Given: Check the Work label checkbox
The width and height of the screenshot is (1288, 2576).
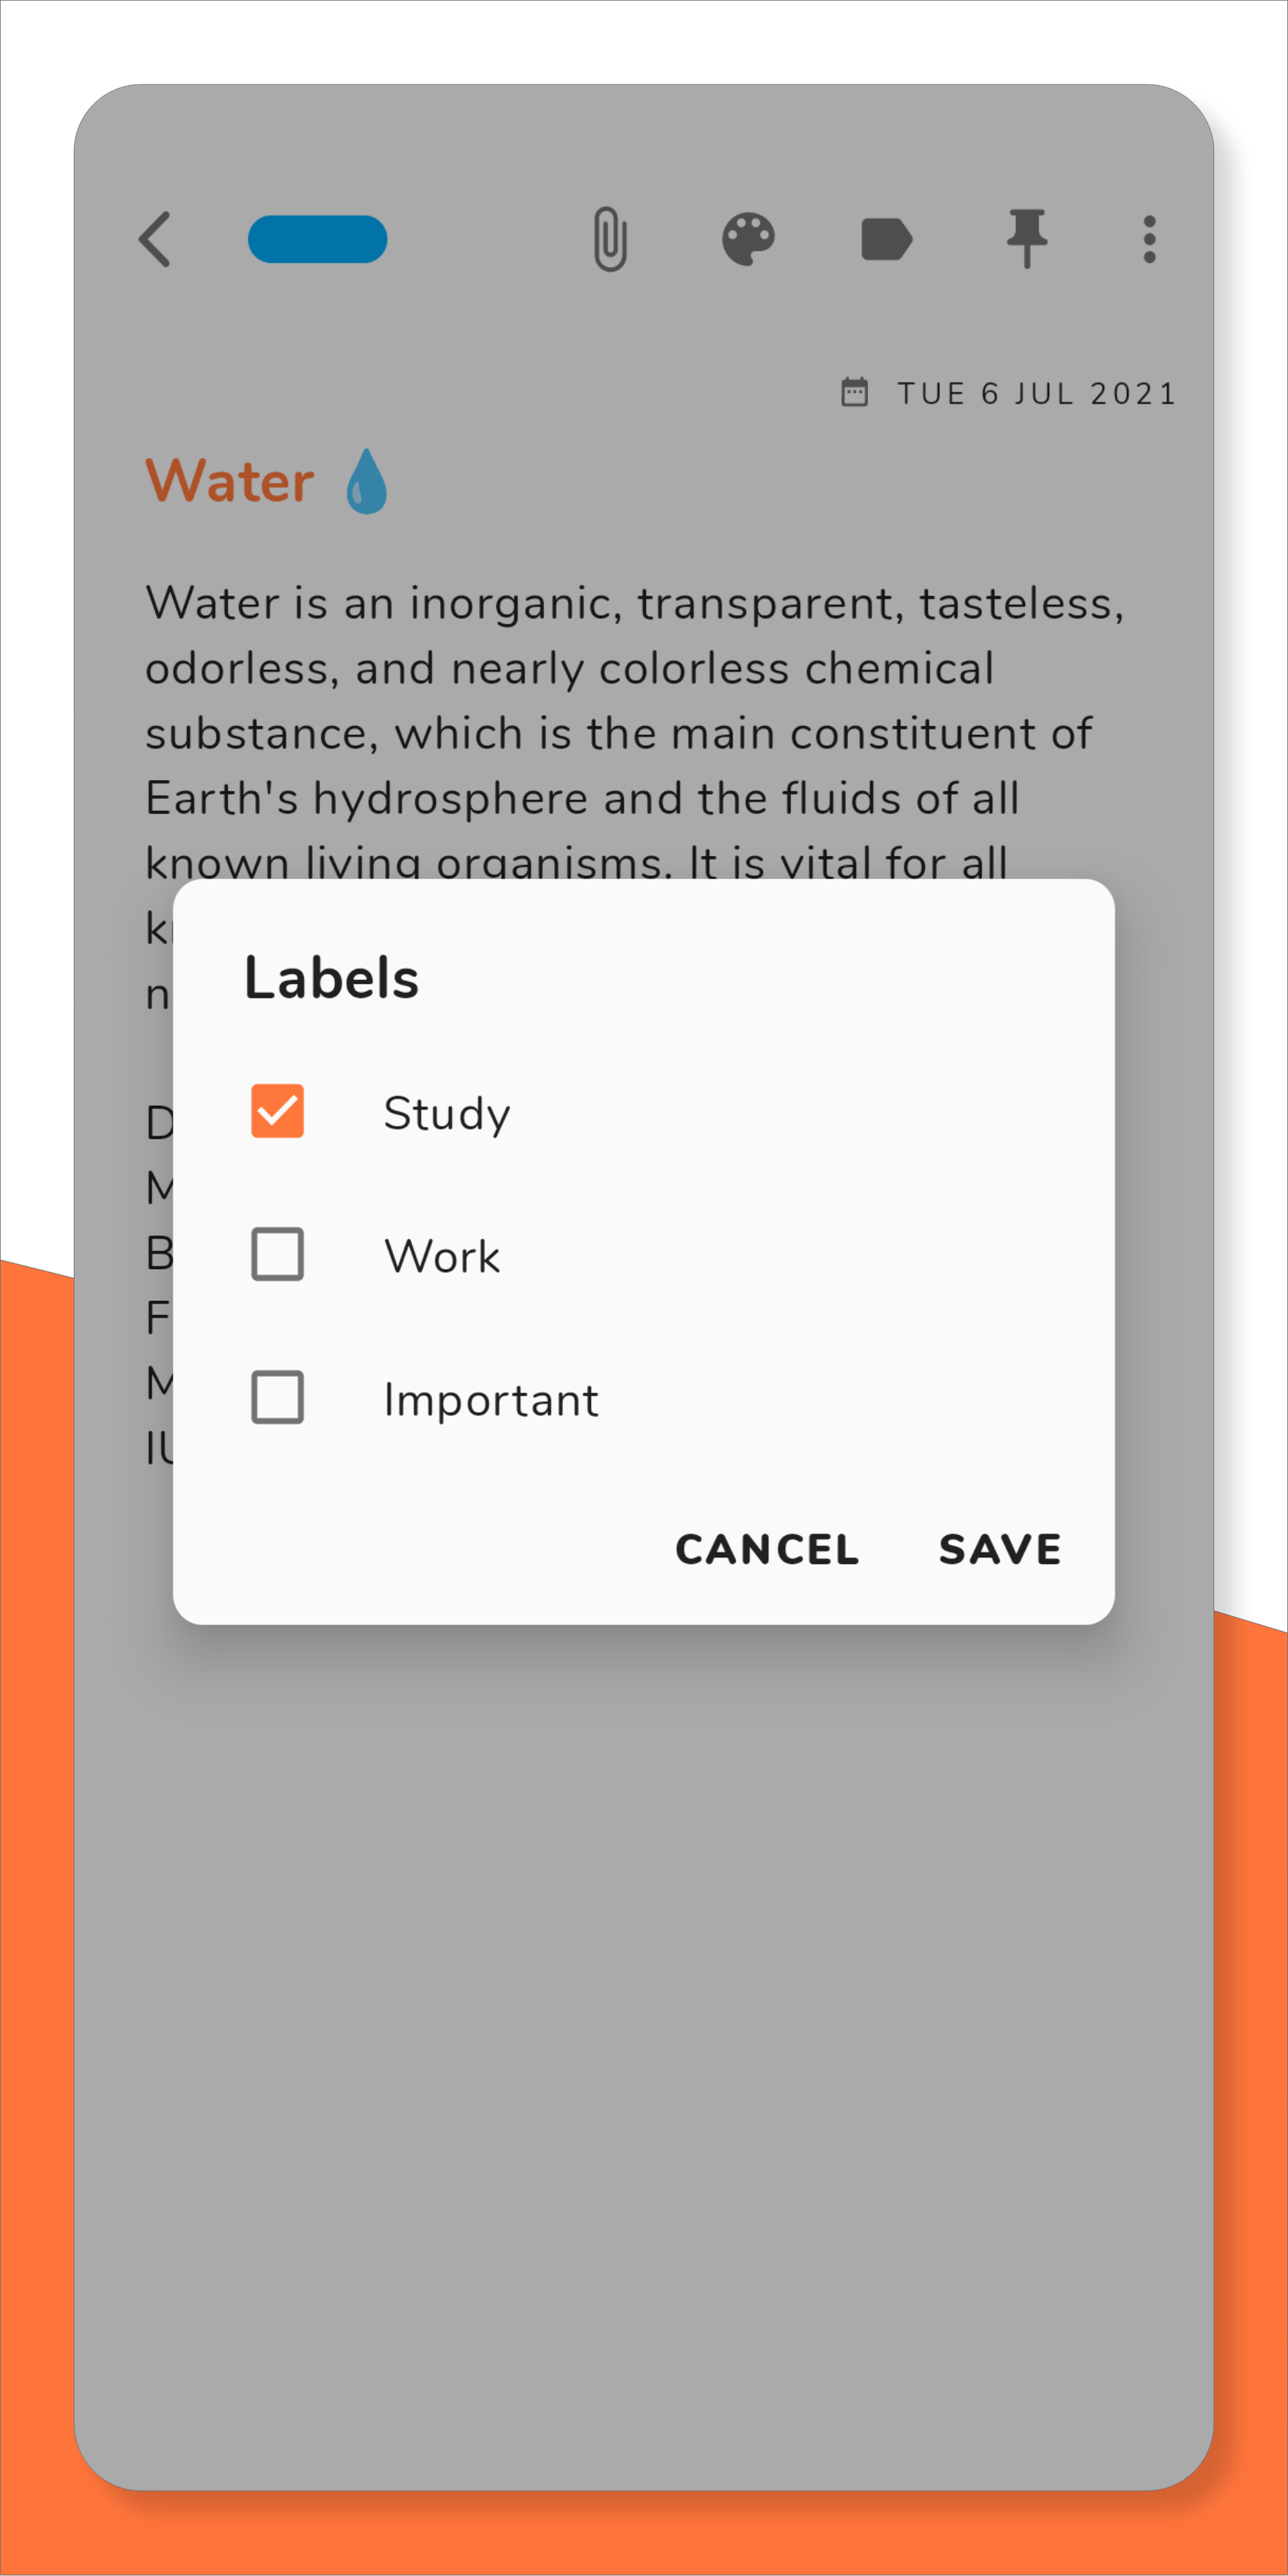Looking at the screenshot, I should tap(277, 1254).
